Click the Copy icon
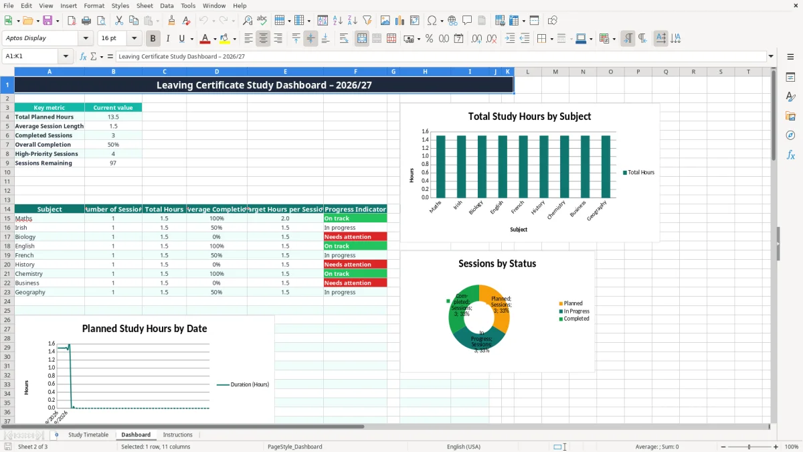Viewport: 803px width, 452px height. click(134, 21)
